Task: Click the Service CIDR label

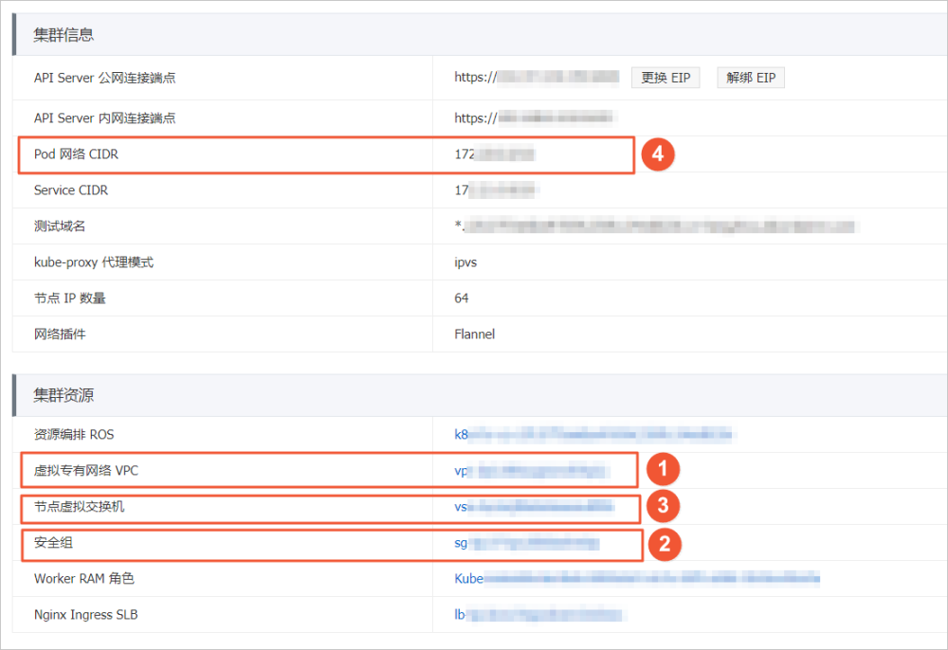Action: [71, 190]
